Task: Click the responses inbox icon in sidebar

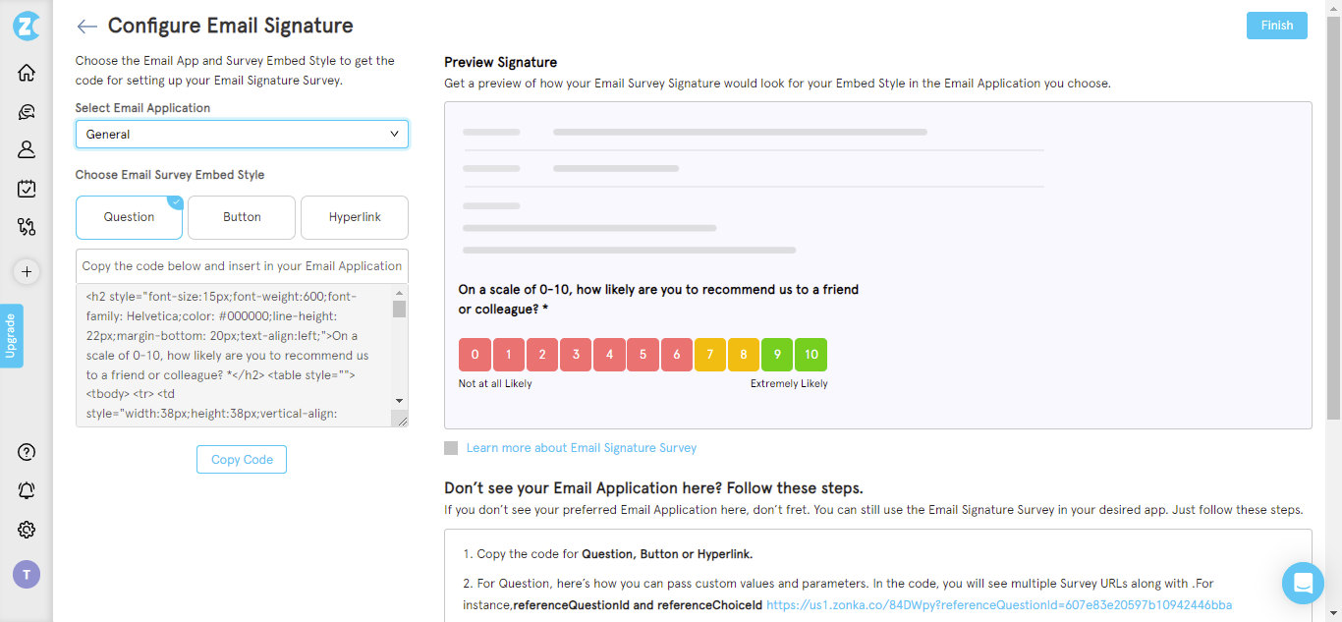Action: [27, 188]
